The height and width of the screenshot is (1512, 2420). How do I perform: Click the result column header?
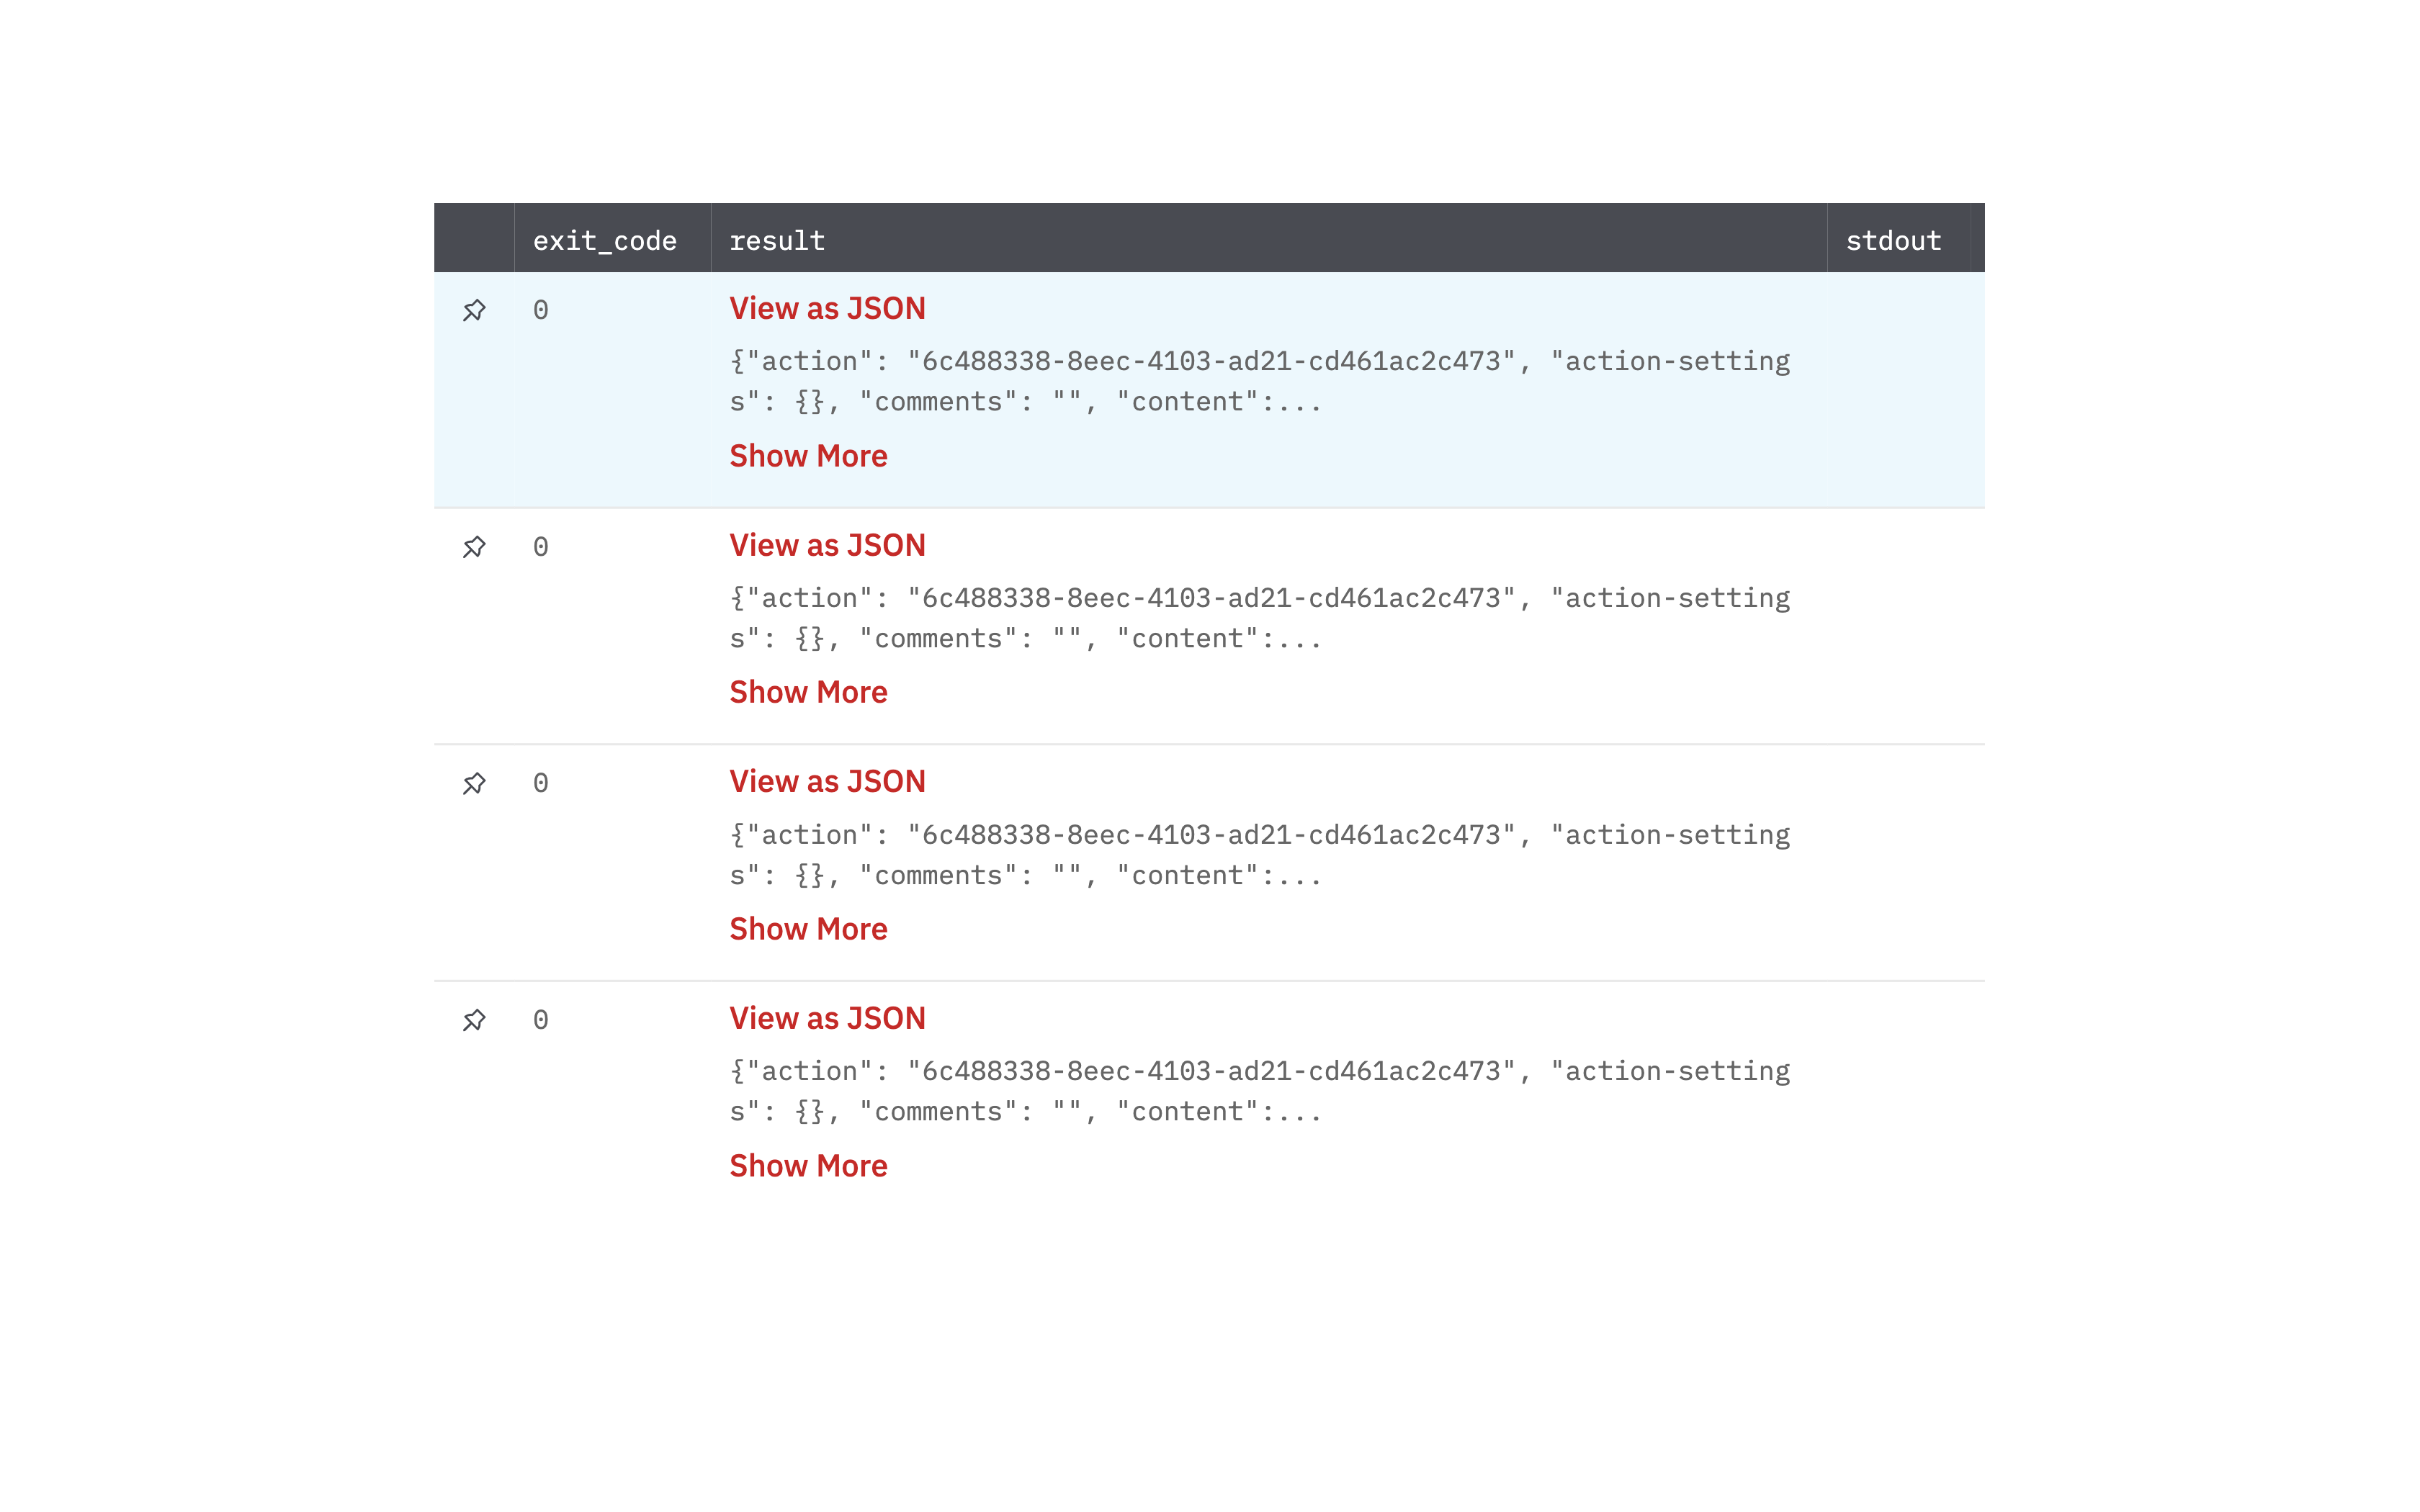pyautogui.click(x=777, y=241)
